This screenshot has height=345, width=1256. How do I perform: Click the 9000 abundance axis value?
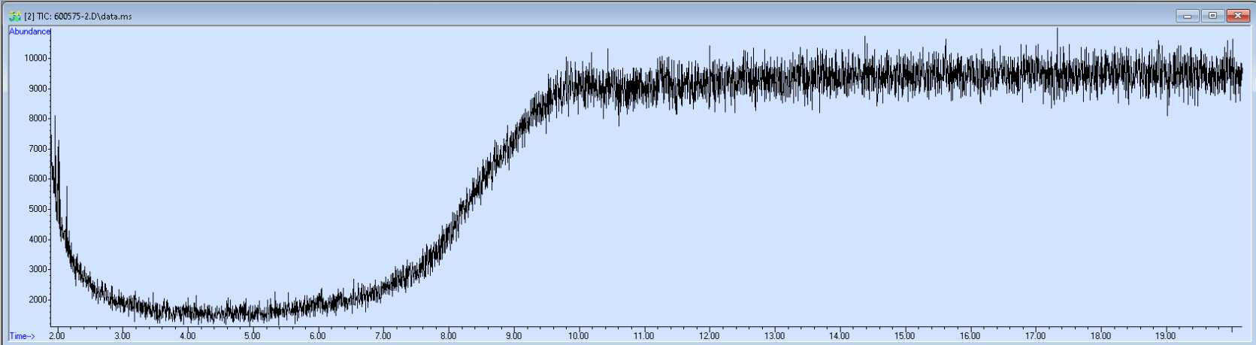(x=37, y=89)
